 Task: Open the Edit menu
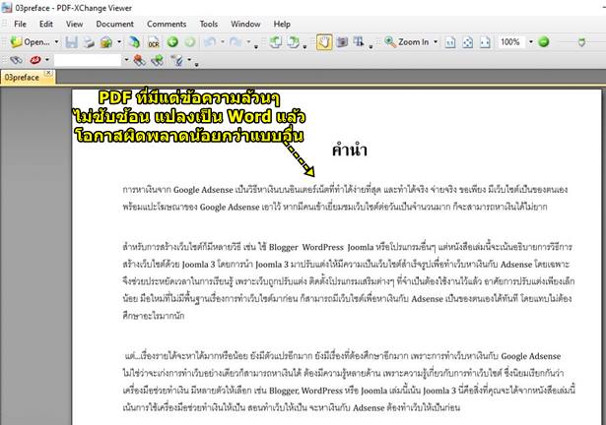point(46,24)
